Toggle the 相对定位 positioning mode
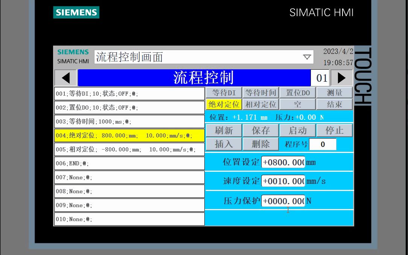Image resolution: width=408 pixels, height=255 pixels. tap(260, 104)
